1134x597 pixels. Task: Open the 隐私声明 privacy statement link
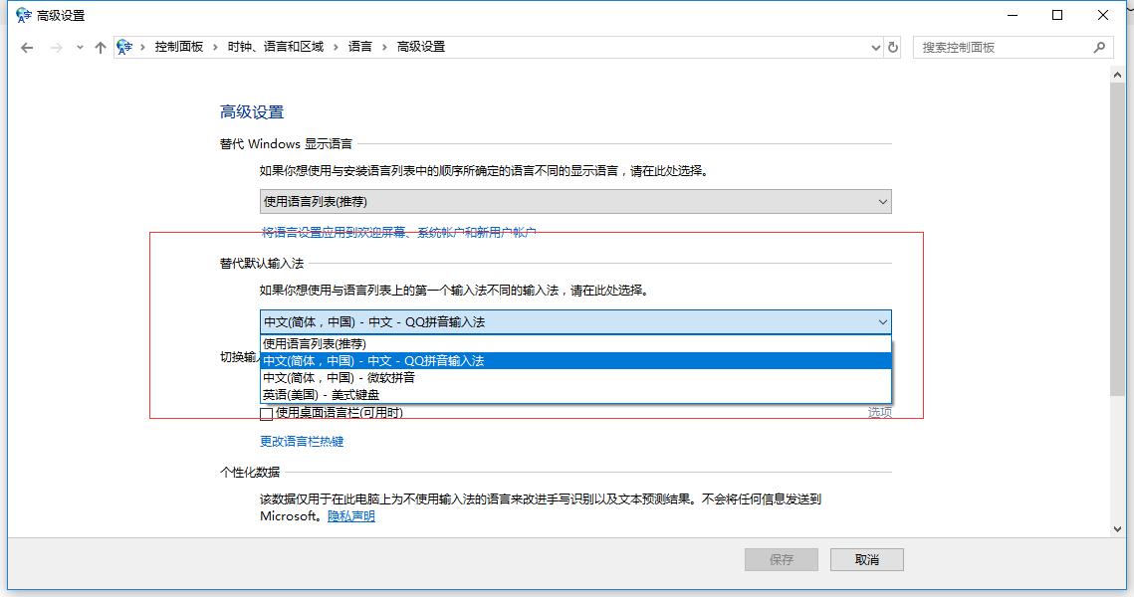coord(353,516)
